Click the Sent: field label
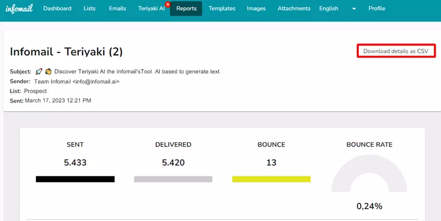 click(17, 101)
